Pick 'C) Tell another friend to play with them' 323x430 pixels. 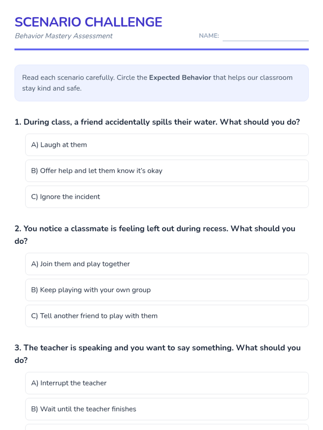click(167, 316)
